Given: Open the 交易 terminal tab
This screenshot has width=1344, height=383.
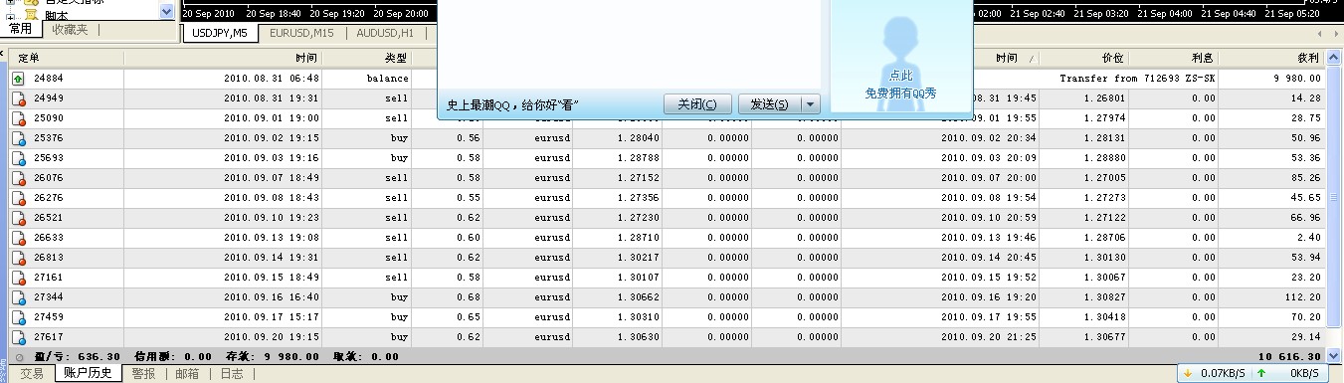Looking at the screenshot, I should tap(32, 374).
